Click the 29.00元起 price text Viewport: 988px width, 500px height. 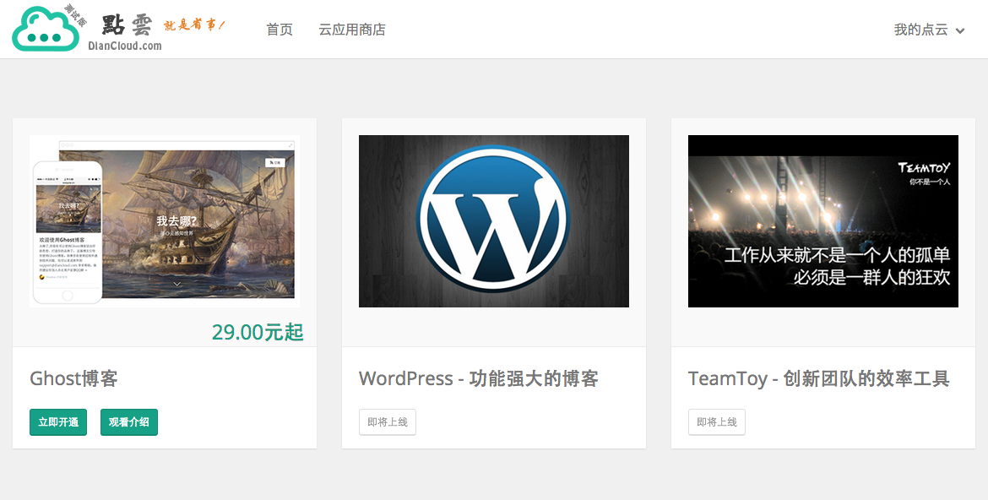point(258,332)
